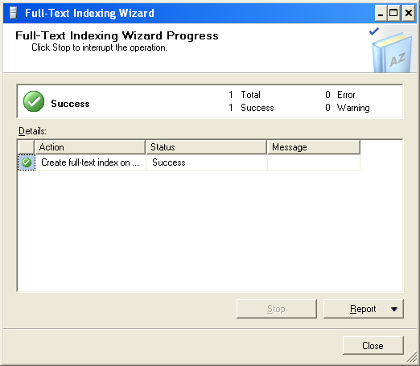Screen dimensions: 420x366
Task: Maximize the wizard window
Action: (x=393, y=13)
